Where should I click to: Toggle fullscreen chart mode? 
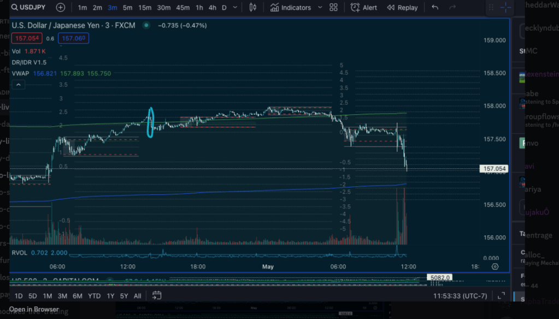point(501,296)
